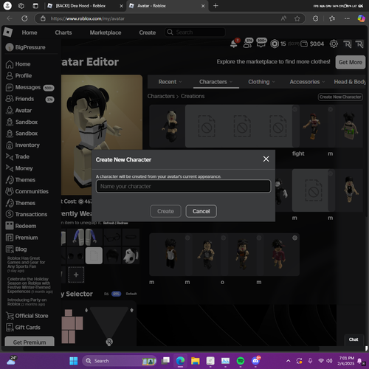
Task: Open the Clothing tab
Action: [x=261, y=82]
